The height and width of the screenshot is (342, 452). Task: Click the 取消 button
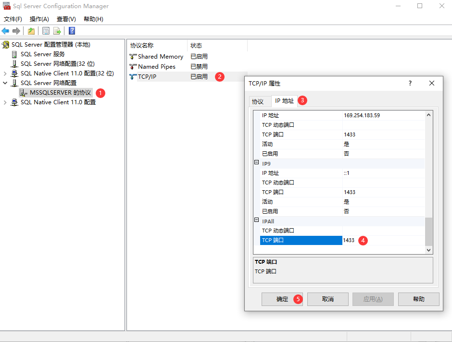pyautogui.click(x=327, y=299)
